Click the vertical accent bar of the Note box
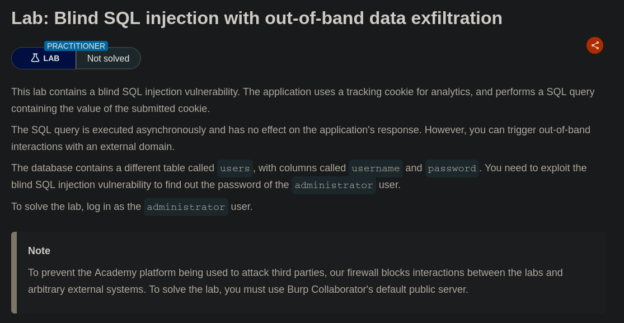Screen dimensions: 624x323 (x=14, y=273)
